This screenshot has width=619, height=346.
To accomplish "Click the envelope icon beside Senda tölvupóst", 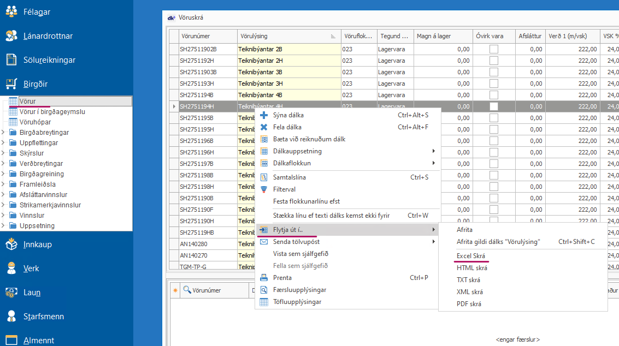I will click(x=264, y=242).
